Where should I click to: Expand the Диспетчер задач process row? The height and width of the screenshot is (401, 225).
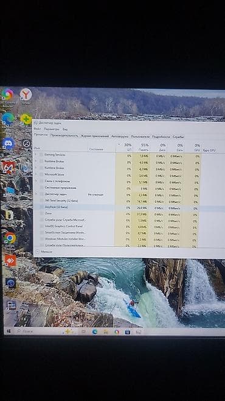pyautogui.click(x=35, y=194)
